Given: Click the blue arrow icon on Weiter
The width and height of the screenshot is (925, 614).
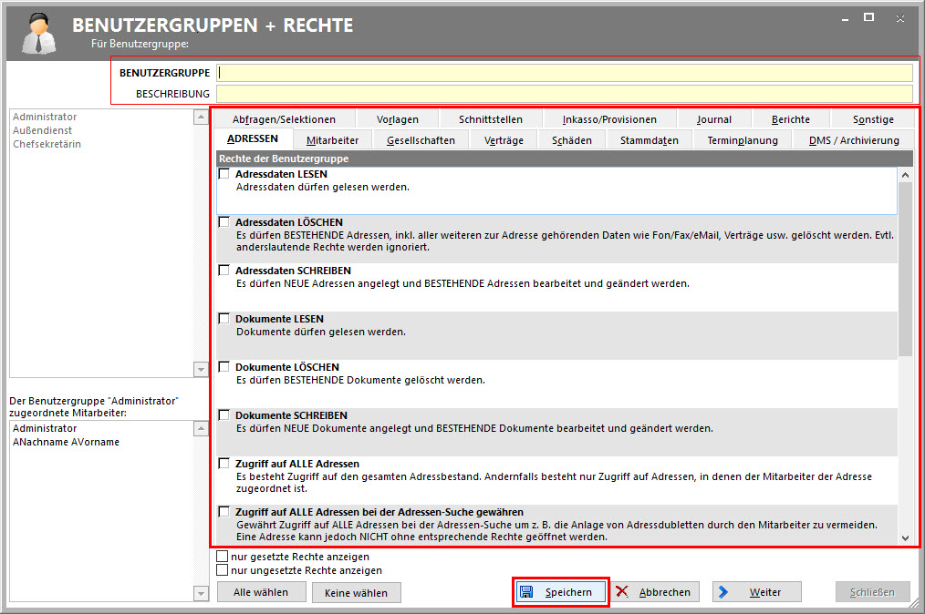Looking at the screenshot, I should (x=723, y=592).
